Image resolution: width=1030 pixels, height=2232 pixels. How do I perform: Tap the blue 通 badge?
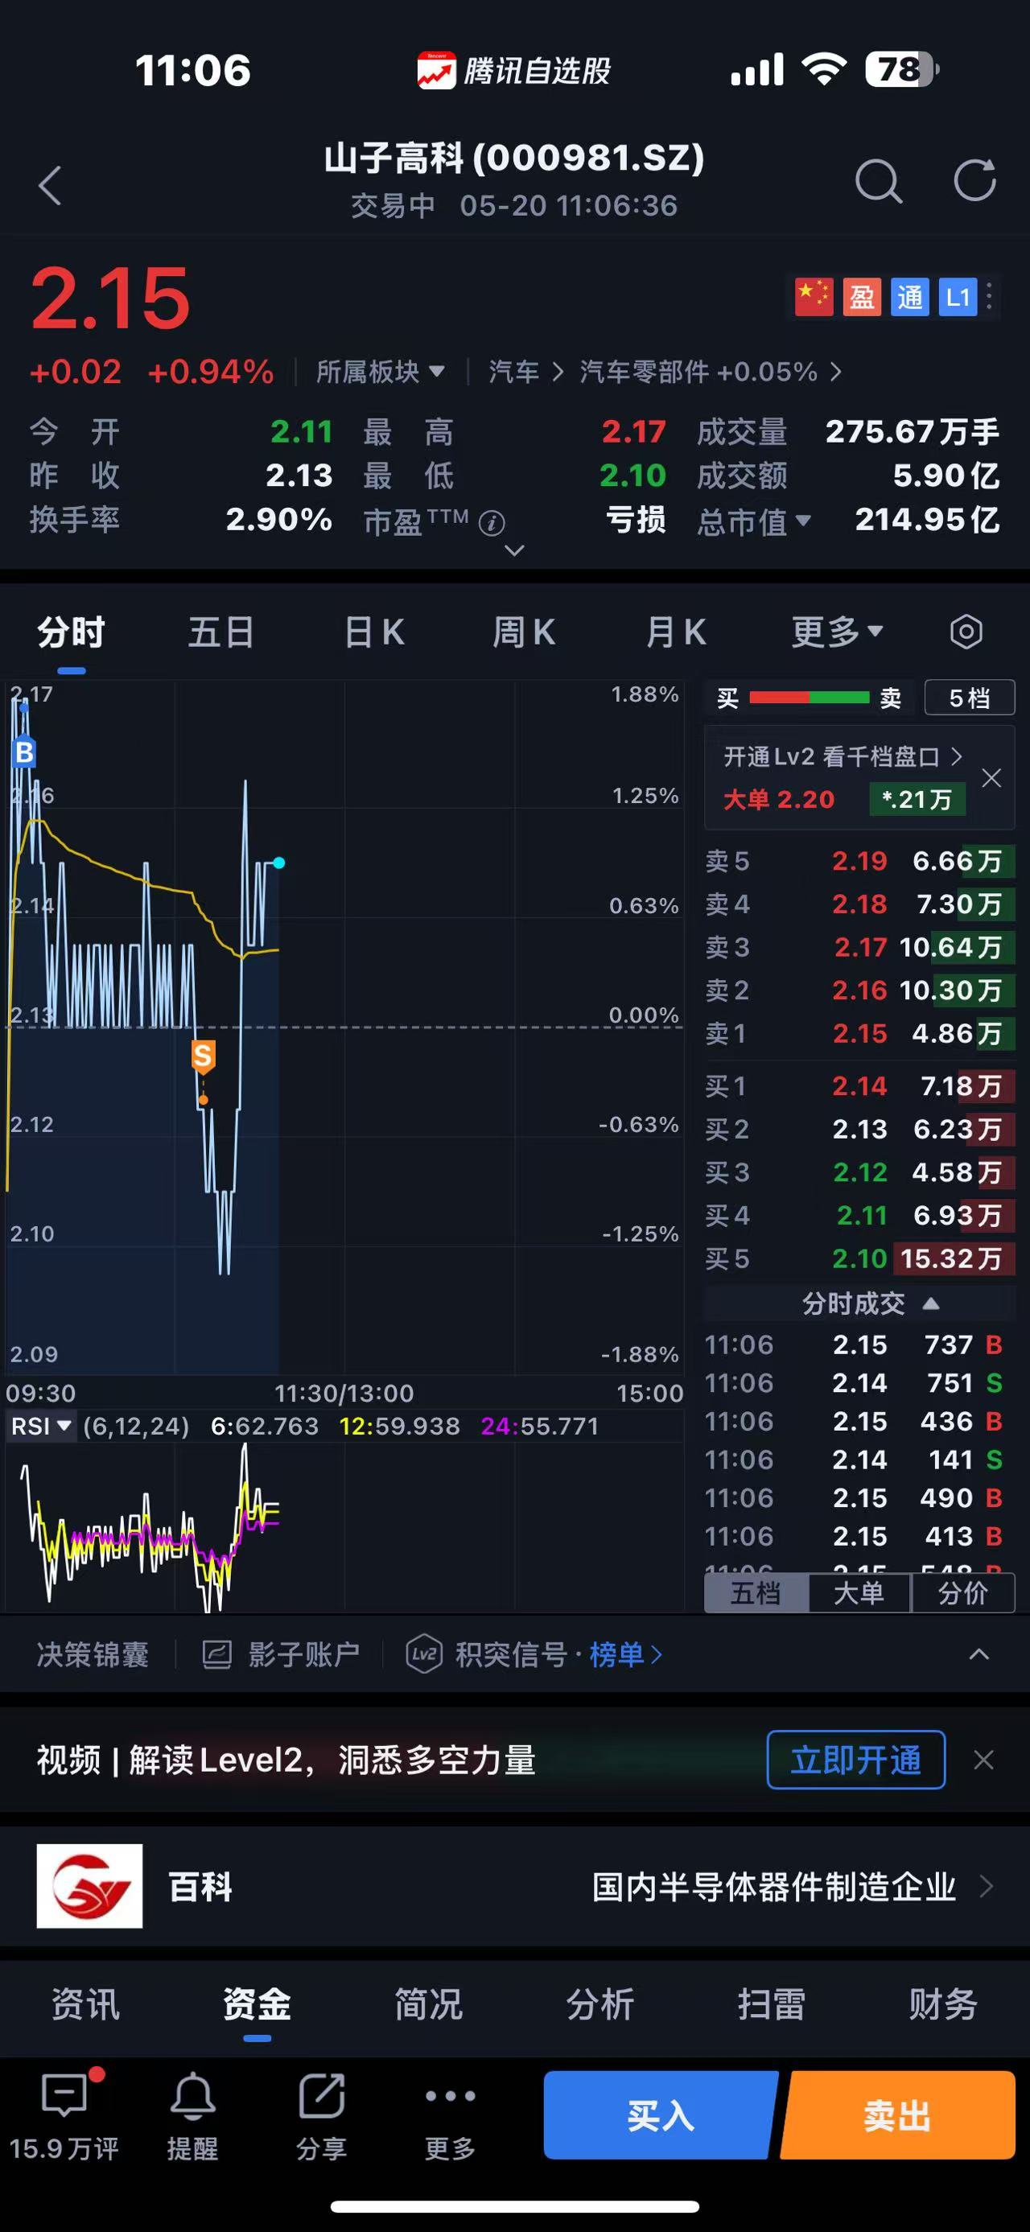click(909, 297)
